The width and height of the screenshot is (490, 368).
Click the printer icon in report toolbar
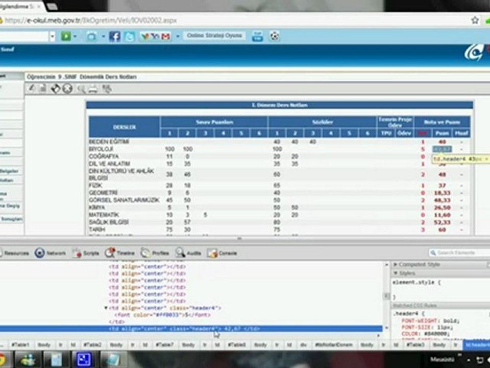pyautogui.click(x=93, y=89)
